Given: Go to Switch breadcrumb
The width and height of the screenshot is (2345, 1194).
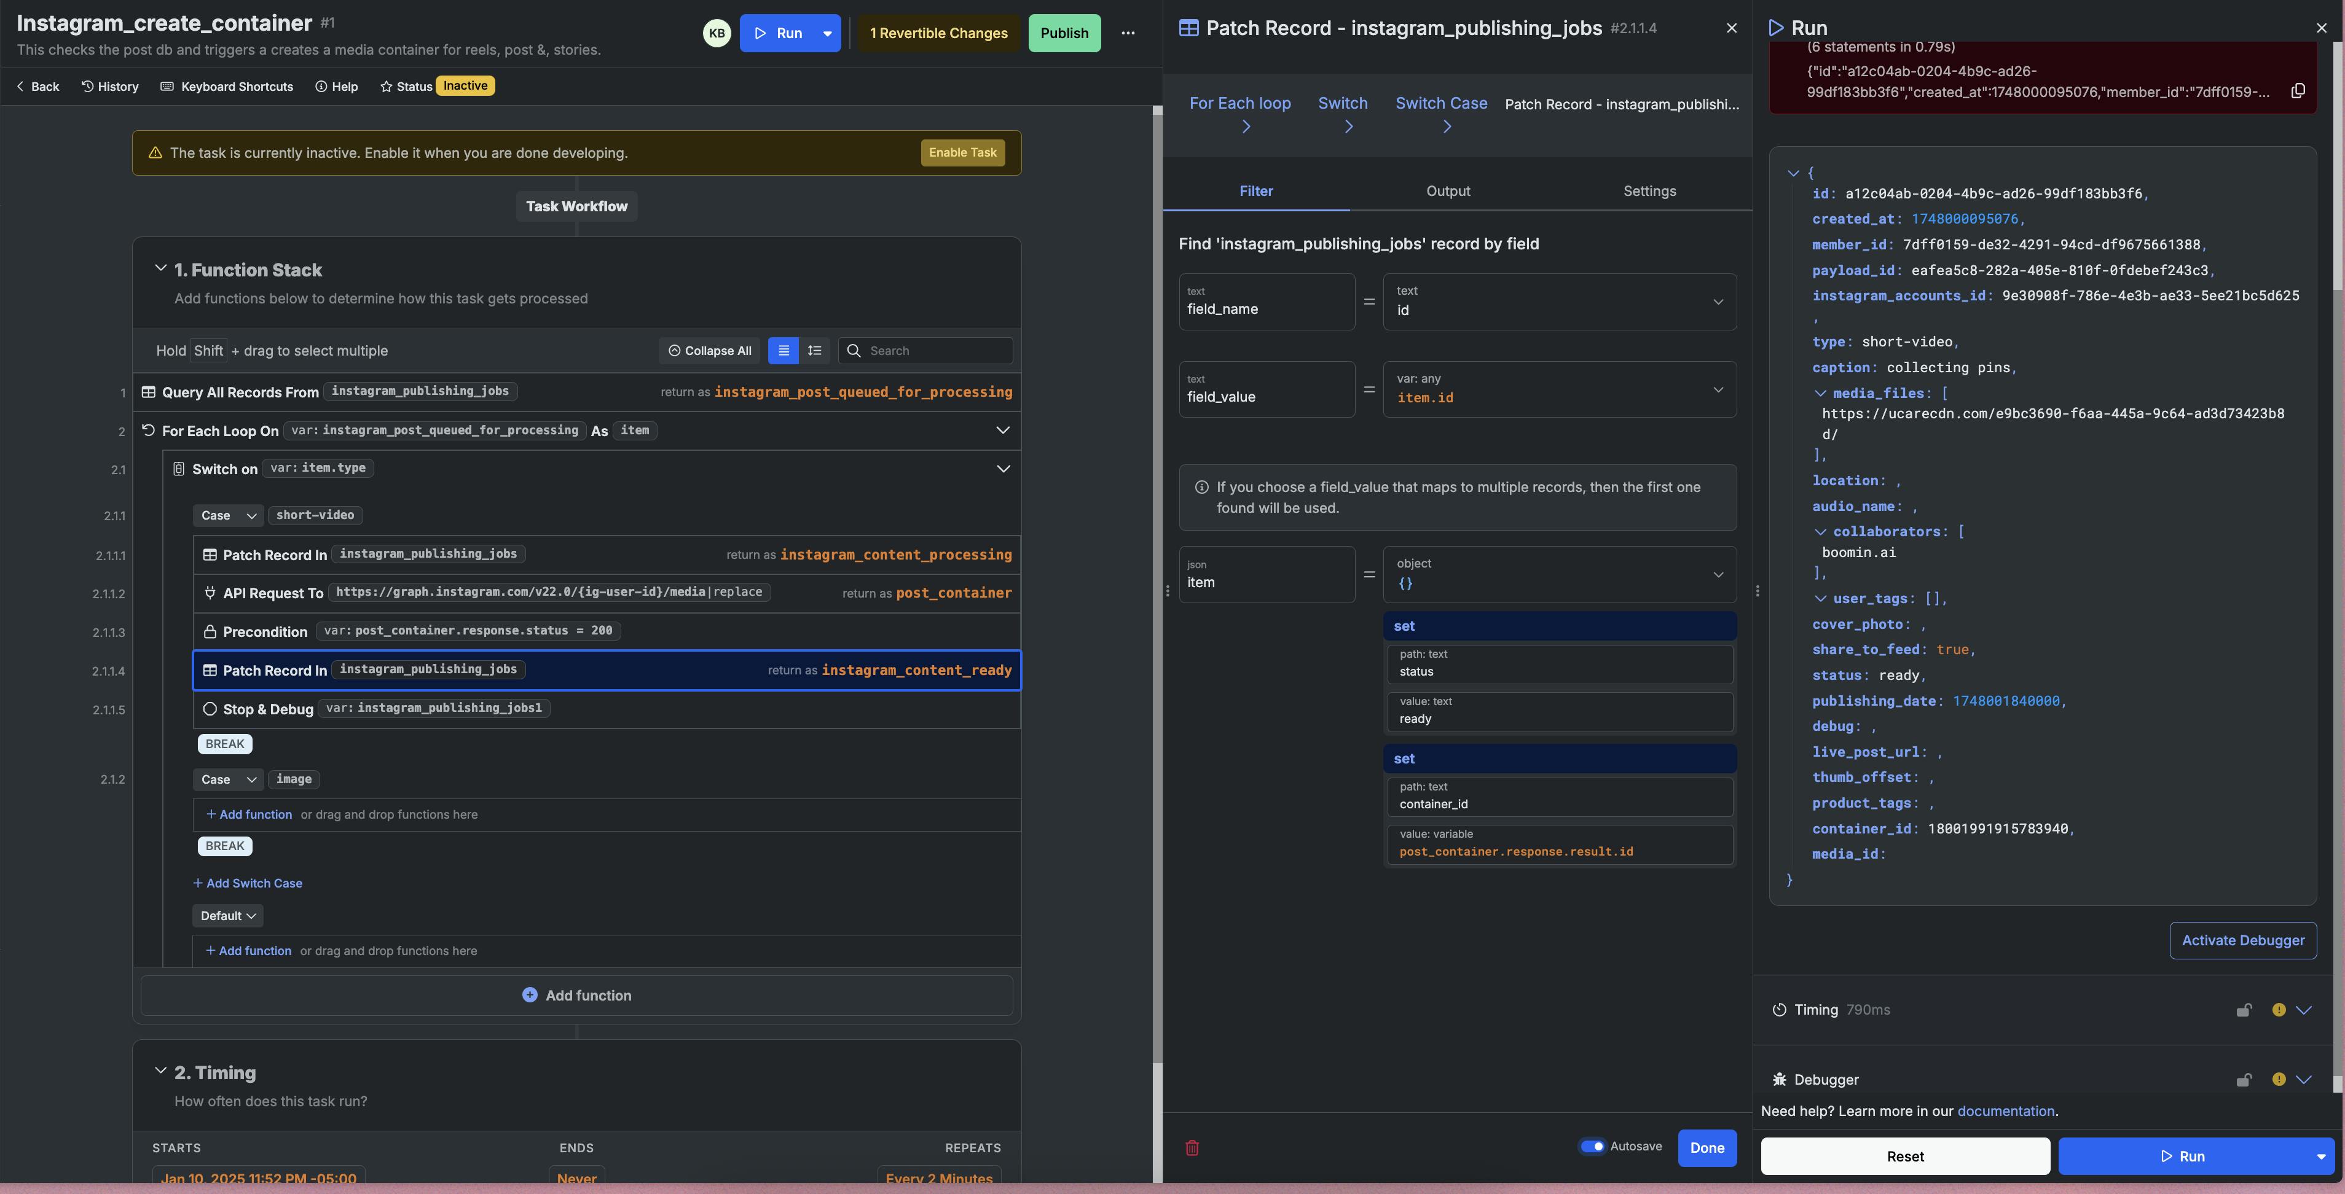Looking at the screenshot, I should 1343,104.
